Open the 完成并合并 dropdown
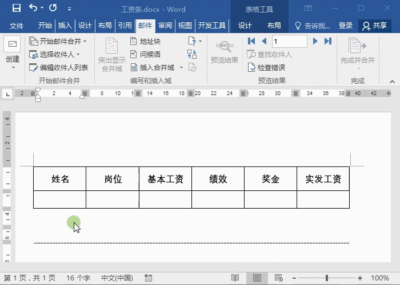The height and width of the screenshot is (285, 400). tap(357, 55)
